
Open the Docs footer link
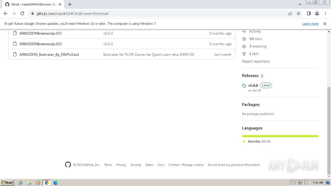pos(161,165)
